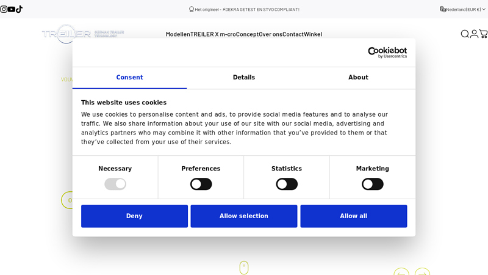Open the user account icon

(x=474, y=34)
